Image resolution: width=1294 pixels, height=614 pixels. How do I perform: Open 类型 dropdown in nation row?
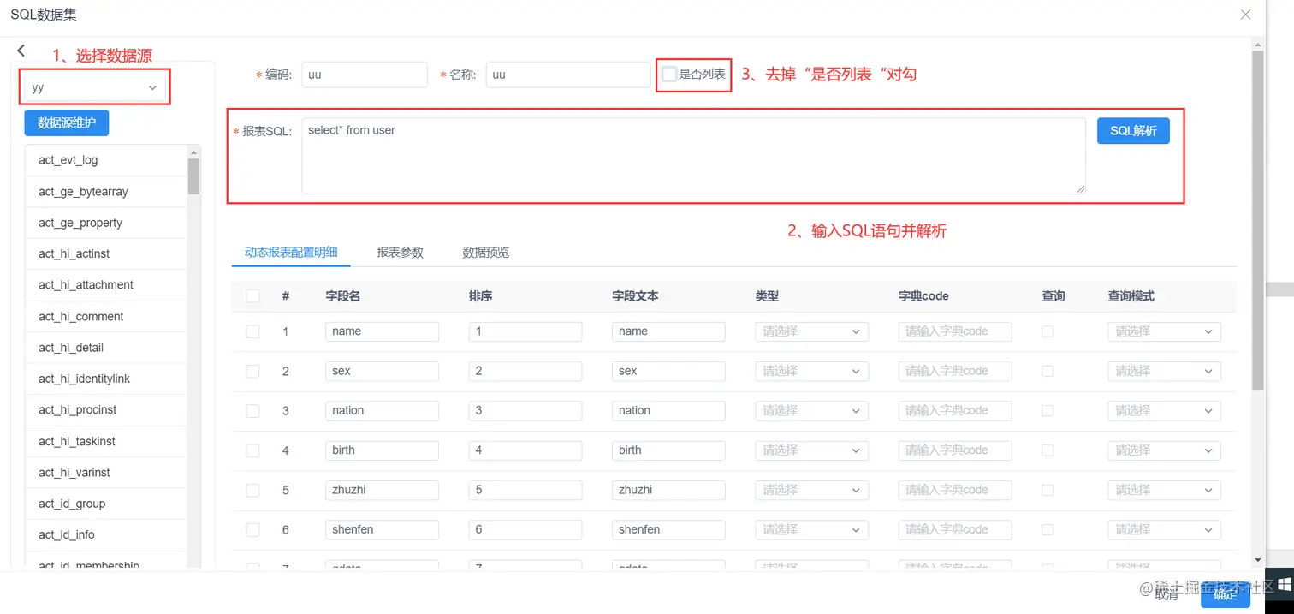click(x=811, y=411)
